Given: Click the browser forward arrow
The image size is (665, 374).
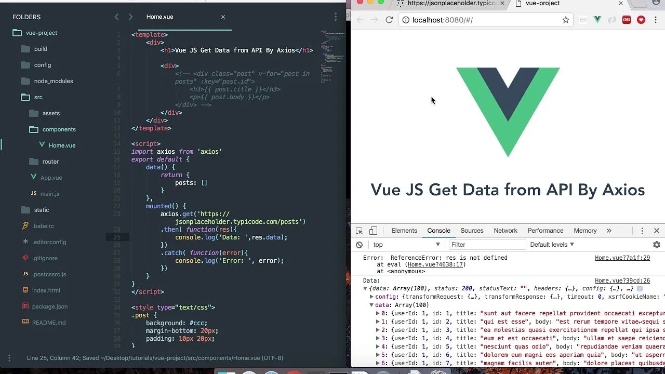Looking at the screenshot, I should (375, 20).
